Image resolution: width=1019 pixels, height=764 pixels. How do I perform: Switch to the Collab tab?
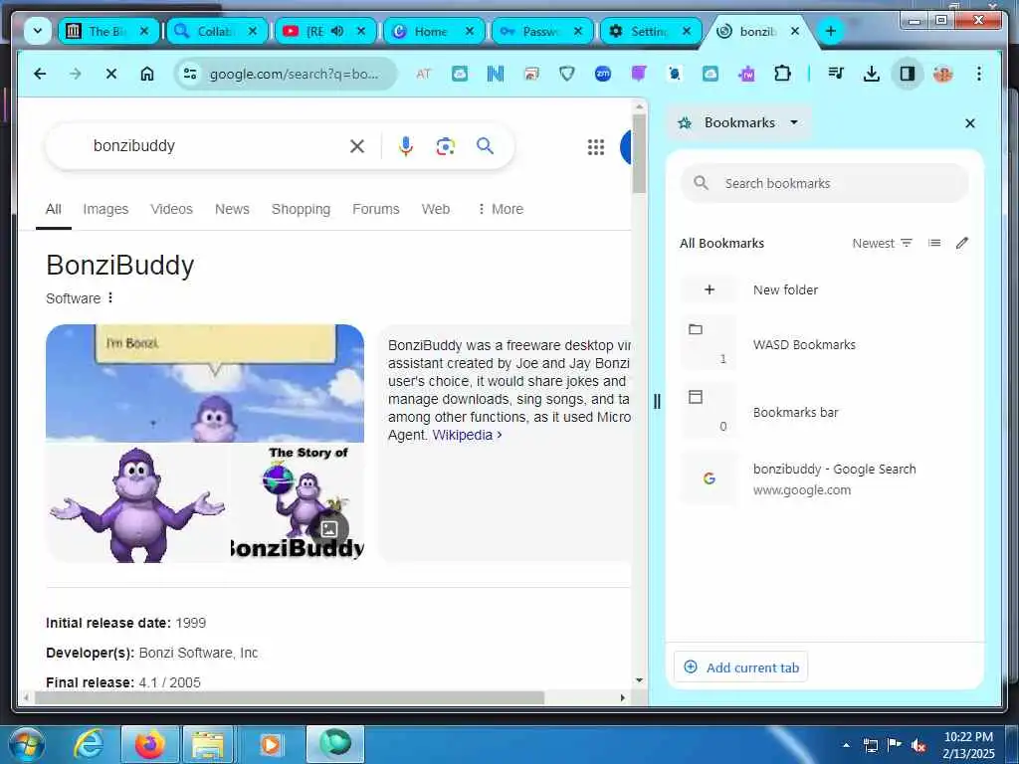[x=218, y=31]
